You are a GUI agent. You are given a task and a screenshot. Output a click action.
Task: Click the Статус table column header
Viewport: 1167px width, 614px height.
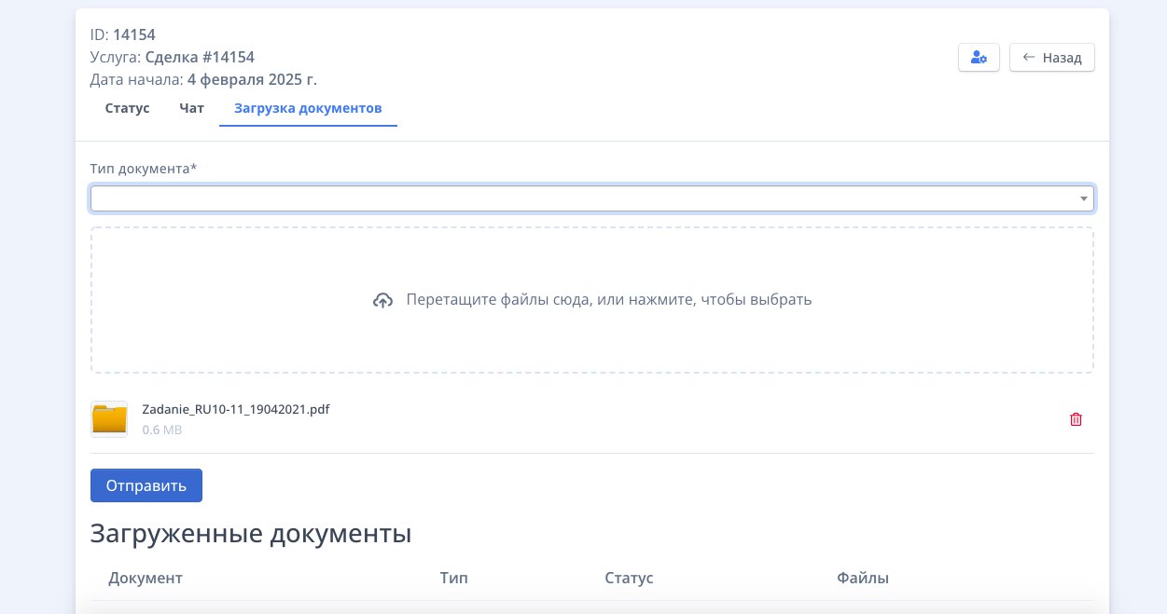[629, 578]
